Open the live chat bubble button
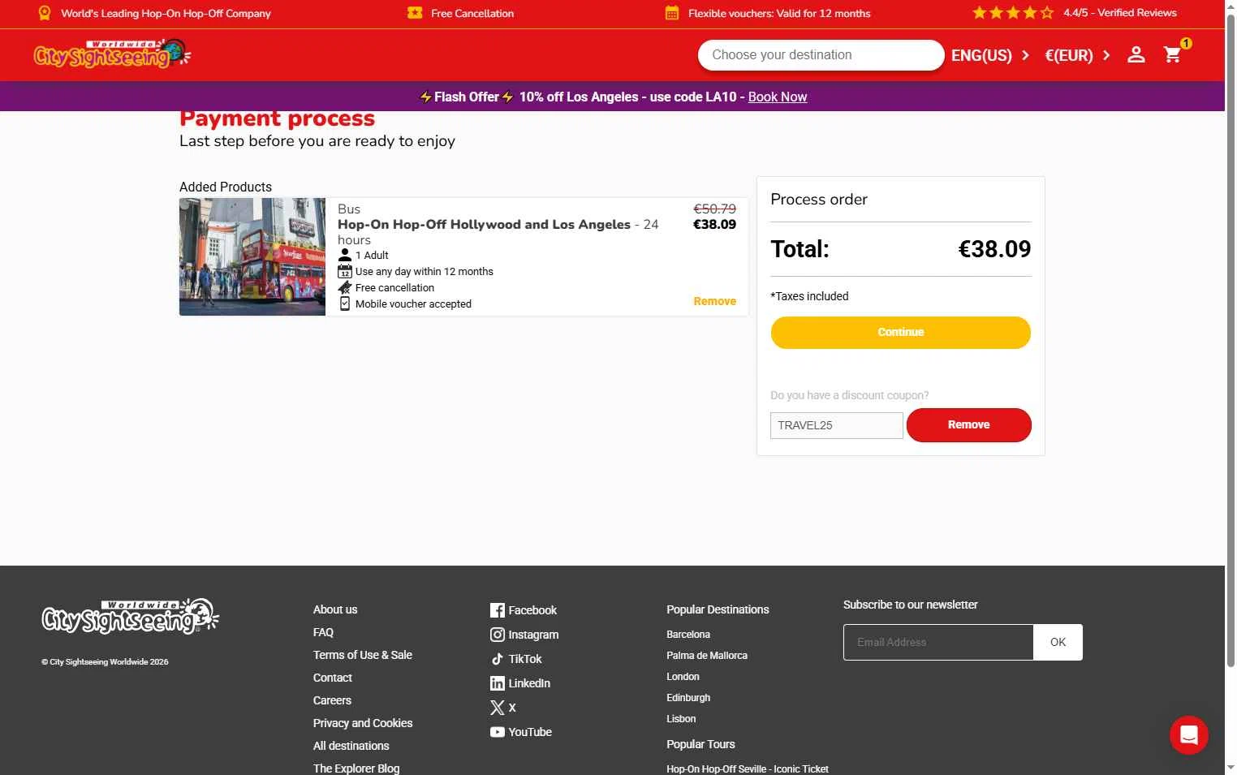 1189,735
